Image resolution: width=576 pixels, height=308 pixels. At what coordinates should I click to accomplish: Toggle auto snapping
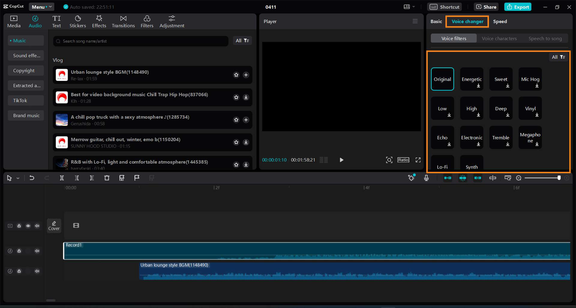[x=463, y=178]
